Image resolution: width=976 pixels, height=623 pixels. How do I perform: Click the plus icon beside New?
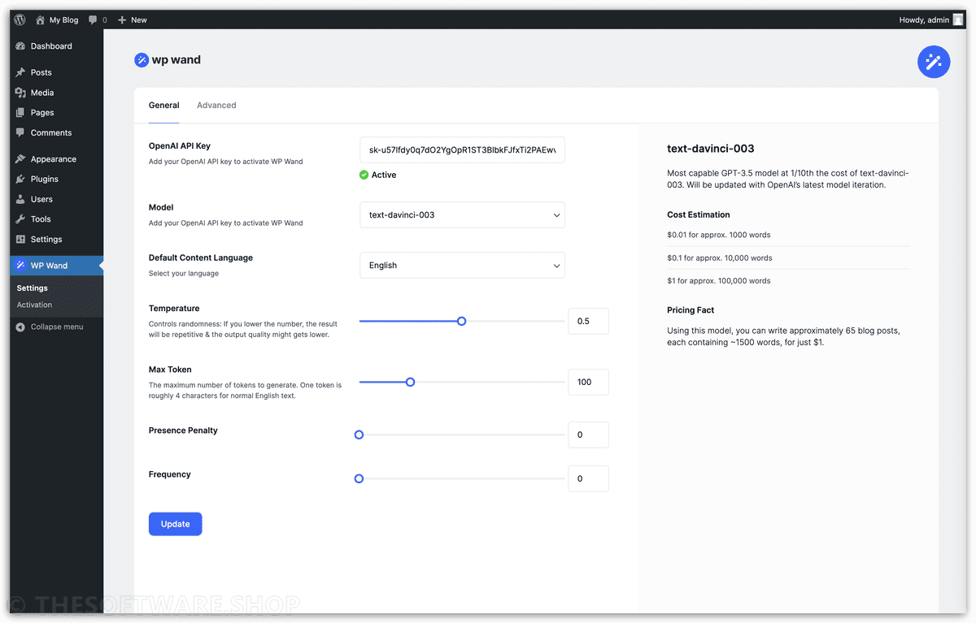122,19
